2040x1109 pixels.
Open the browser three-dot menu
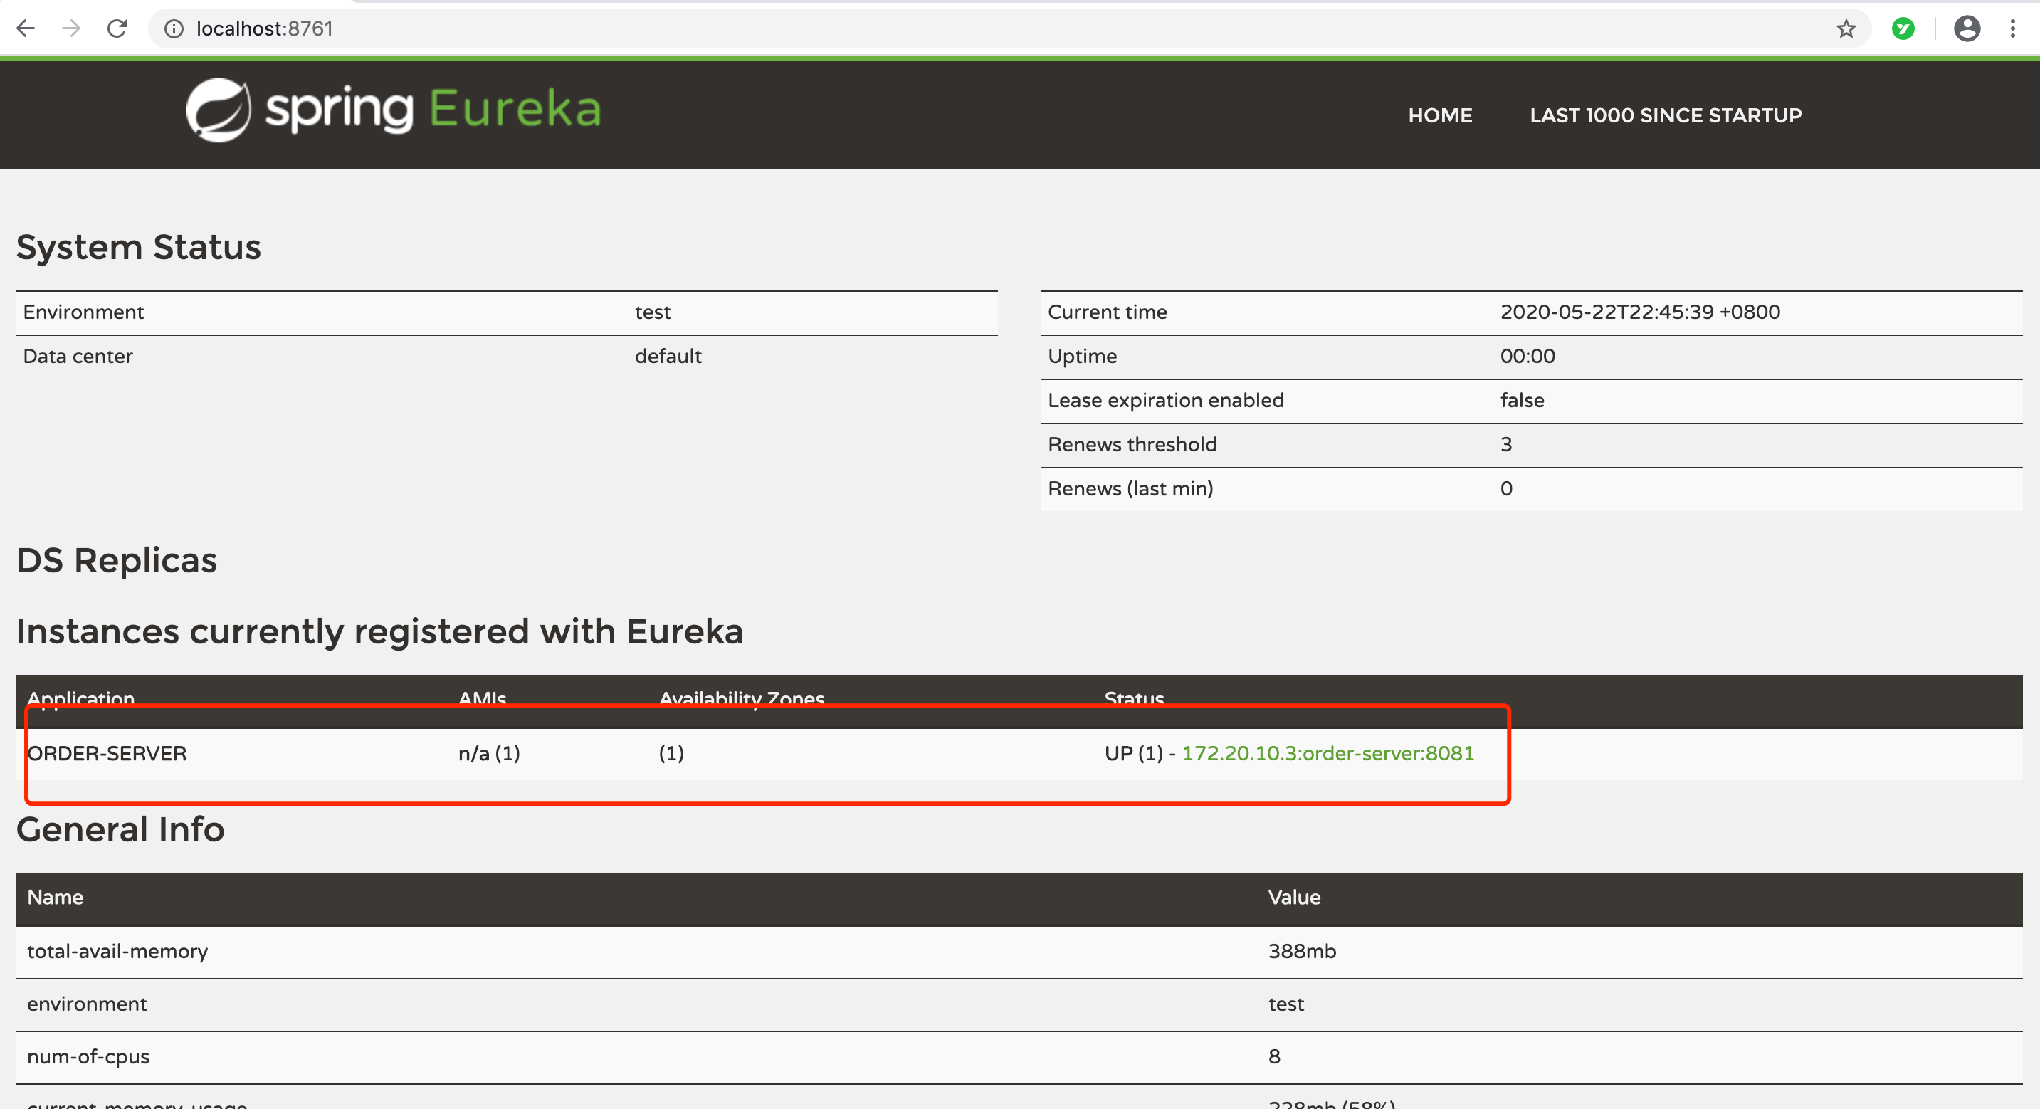pyautogui.click(x=2012, y=28)
